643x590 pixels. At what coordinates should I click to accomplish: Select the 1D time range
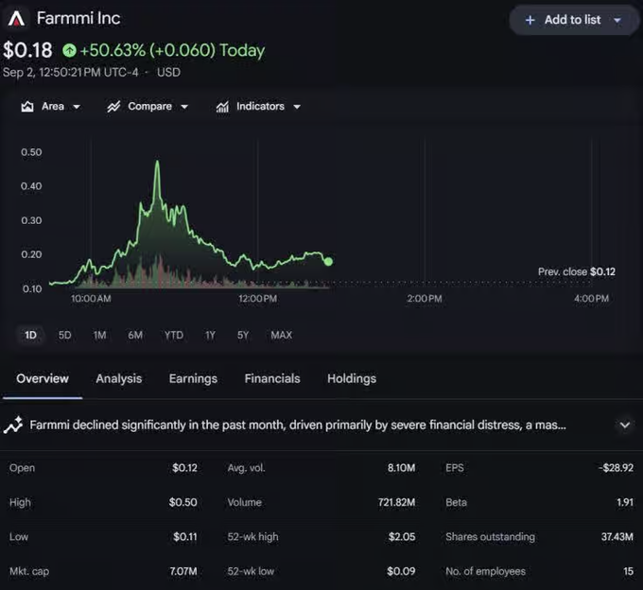pyautogui.click(x=30, y=336)
